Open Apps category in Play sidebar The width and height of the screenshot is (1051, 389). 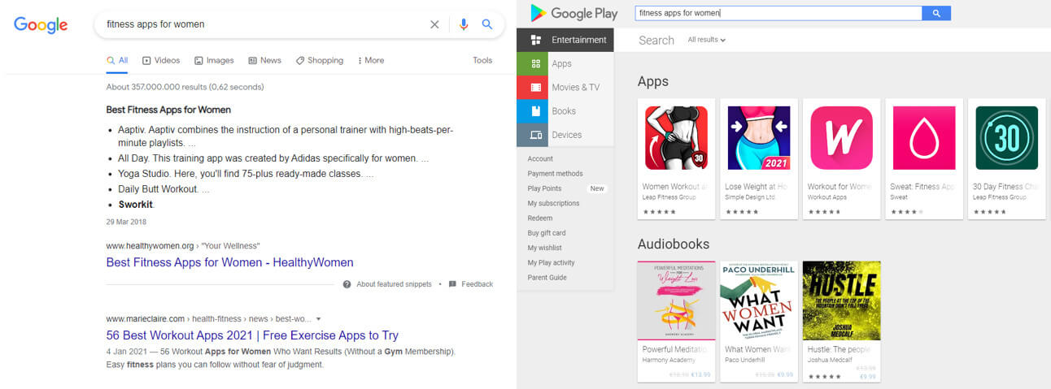(565, 63)
